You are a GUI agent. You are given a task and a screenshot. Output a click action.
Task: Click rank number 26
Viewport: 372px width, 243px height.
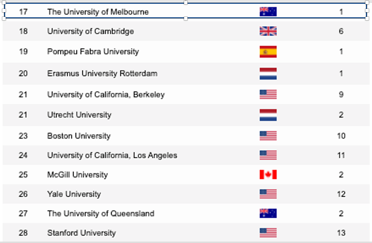(x=23, y=194)
